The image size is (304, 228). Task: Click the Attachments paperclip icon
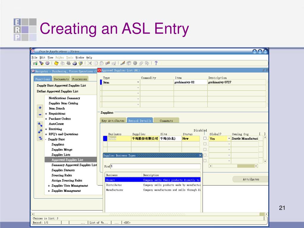[141, 63]
